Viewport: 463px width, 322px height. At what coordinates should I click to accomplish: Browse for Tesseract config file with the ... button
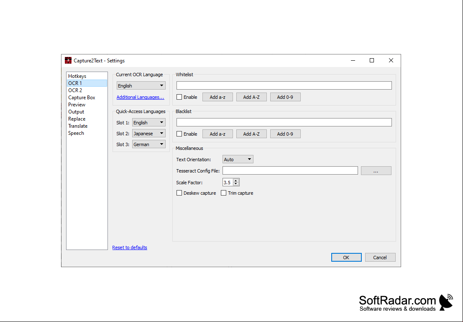[x=376, y=170]
